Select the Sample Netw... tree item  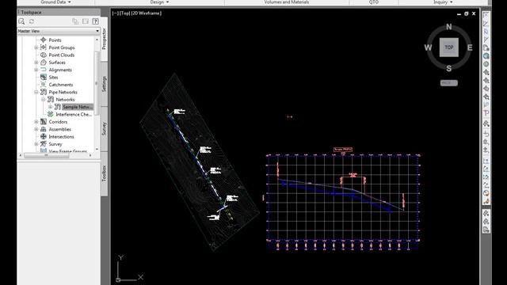click(78, 107)
